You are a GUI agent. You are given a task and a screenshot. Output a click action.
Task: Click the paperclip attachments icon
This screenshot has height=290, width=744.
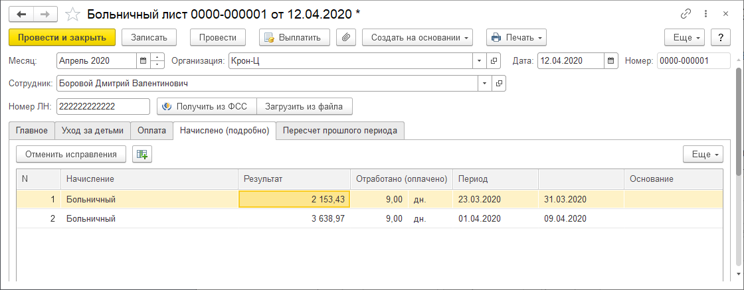click(x=345, y=38)
